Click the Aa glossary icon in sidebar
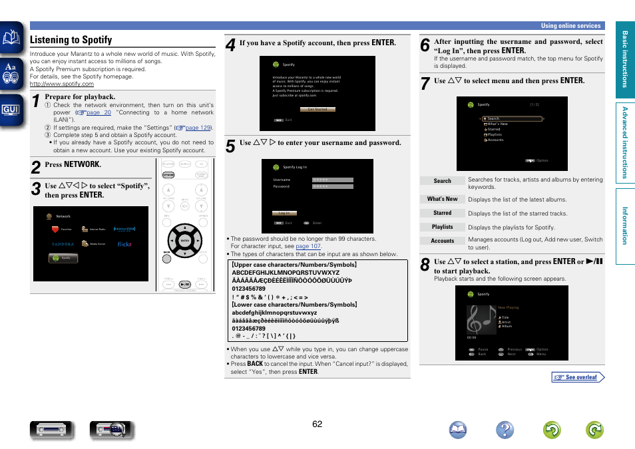Image resolution: width=635 pixels, height=449 pixels. tap(11, 74)
